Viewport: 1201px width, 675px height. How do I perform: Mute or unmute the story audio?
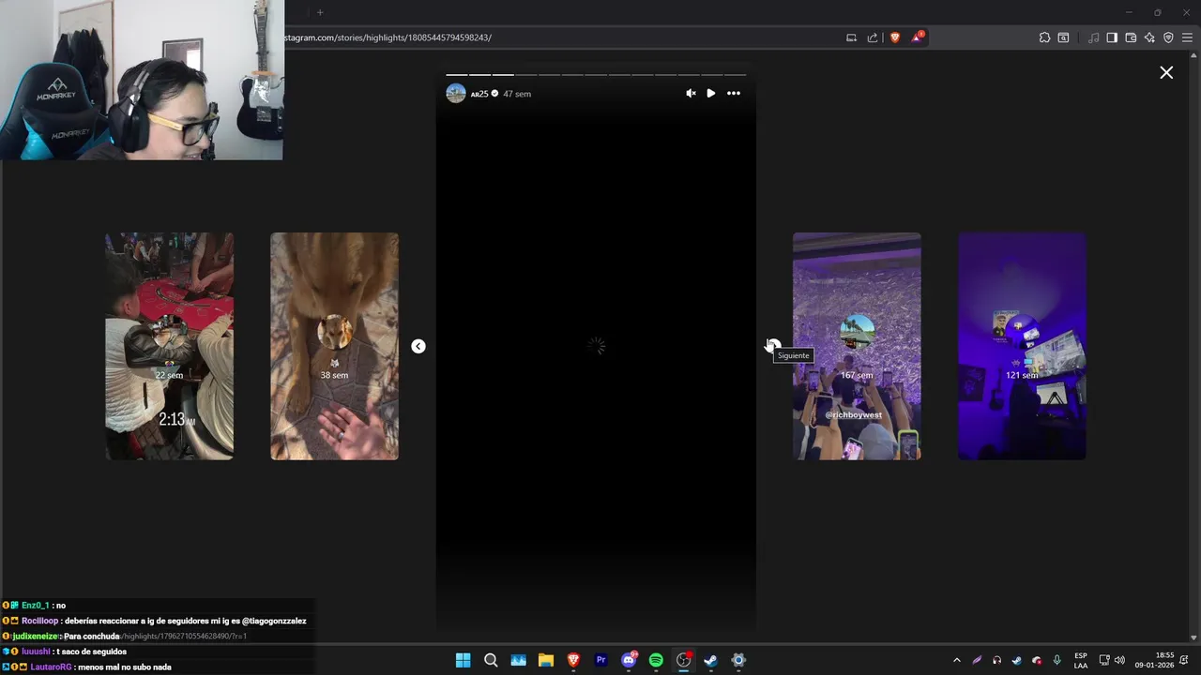[x=691, y=94]
